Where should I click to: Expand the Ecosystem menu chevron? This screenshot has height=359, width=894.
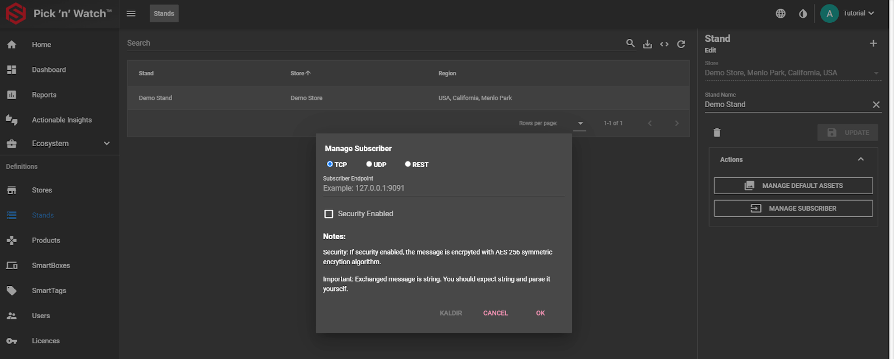(x=107, y=143)
